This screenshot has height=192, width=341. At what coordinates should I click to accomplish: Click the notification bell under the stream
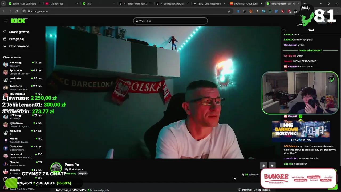[263, 166]
